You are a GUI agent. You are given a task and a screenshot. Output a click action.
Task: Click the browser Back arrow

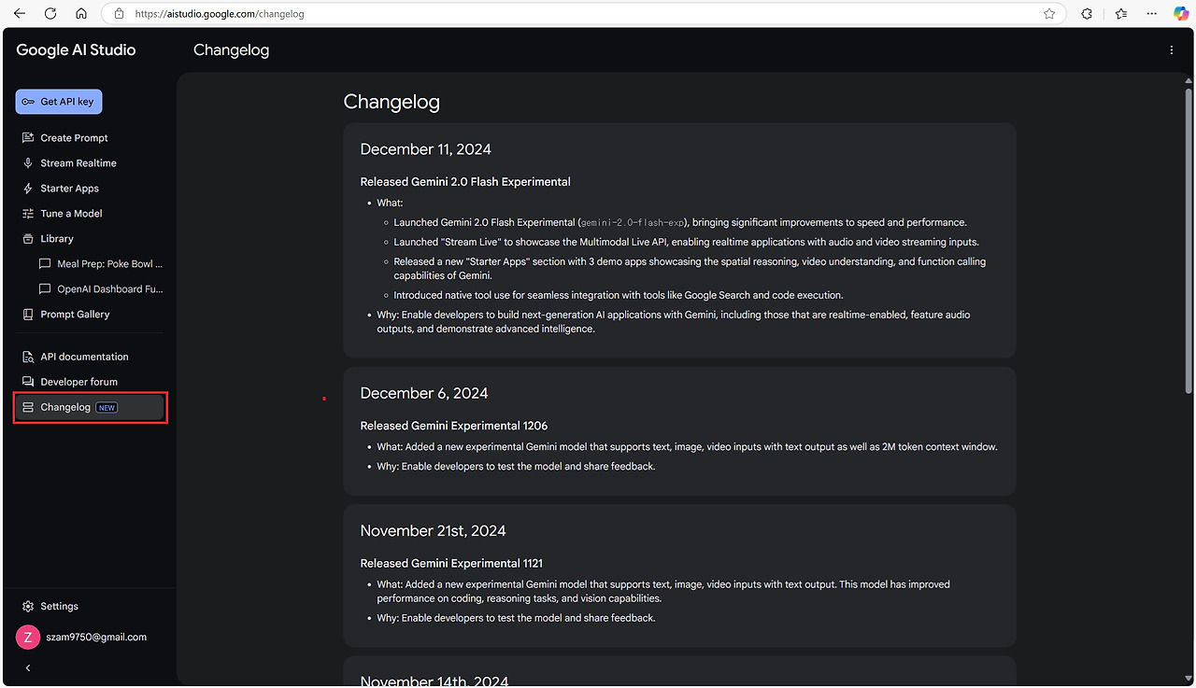[x=20, y=14]
